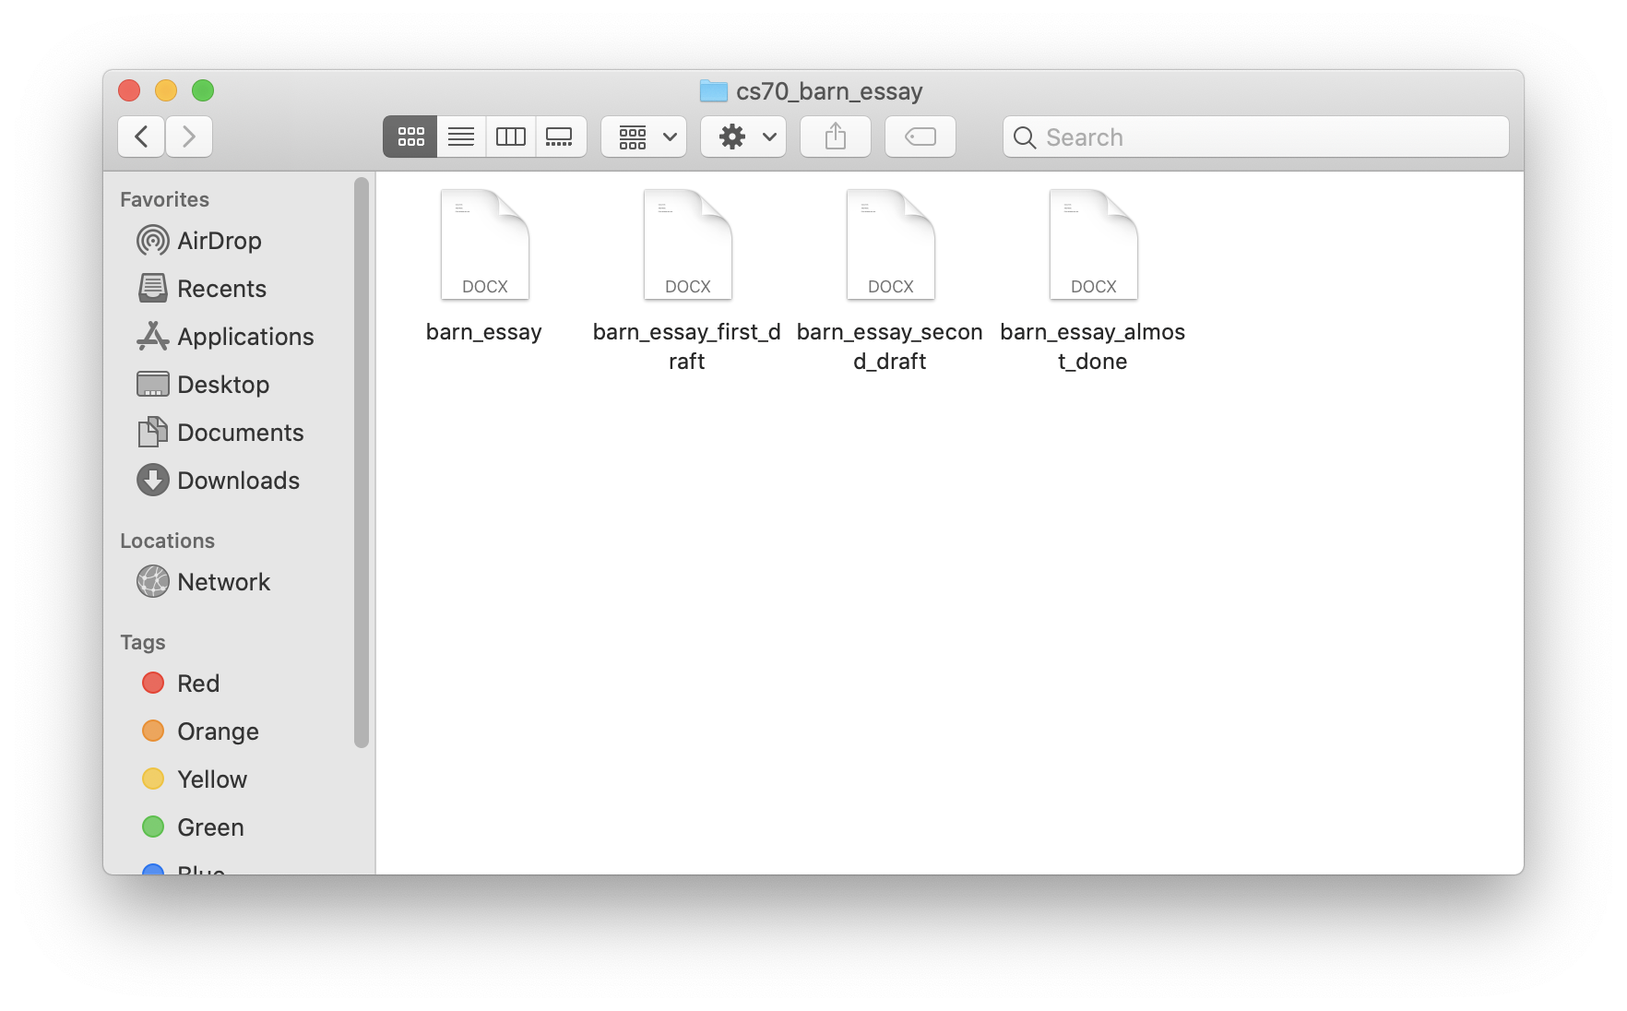The image size is (1627, 1011).
Task: Select the Green tag
Action: [x=209, y=827]
